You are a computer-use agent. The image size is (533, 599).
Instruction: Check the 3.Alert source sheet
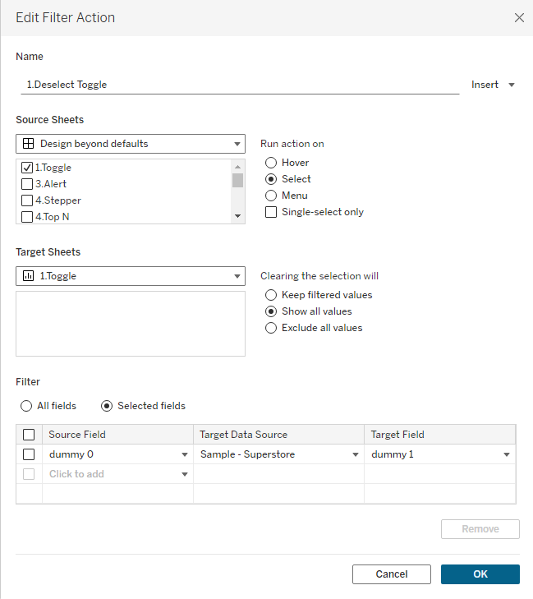click(27, 184)
